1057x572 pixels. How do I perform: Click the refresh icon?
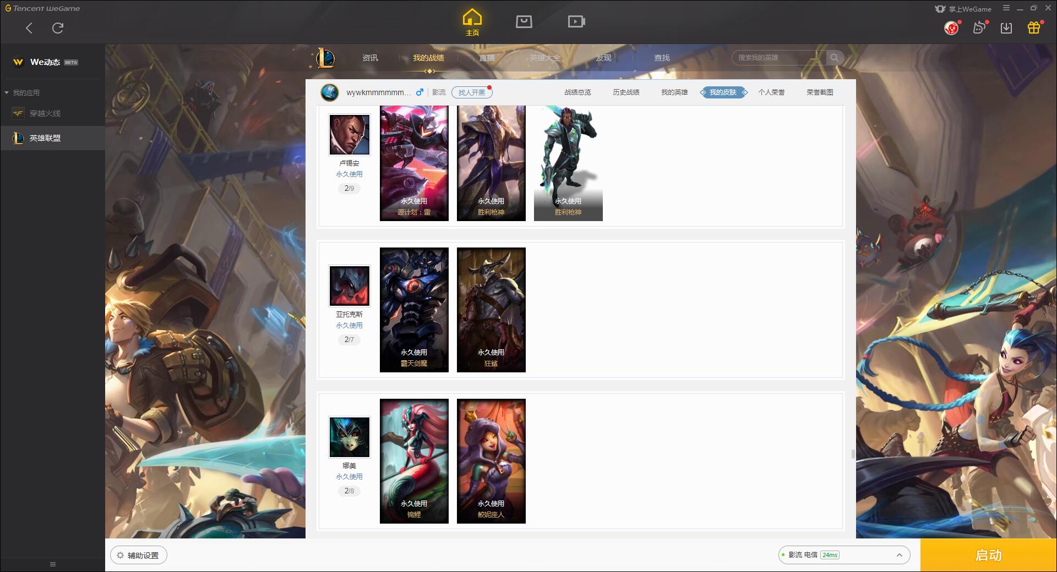tap(58, 28)
